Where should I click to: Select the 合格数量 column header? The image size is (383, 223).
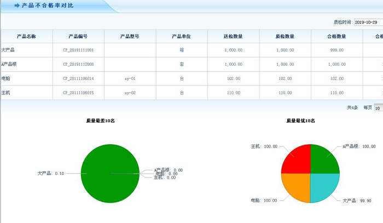(x=336, y=36)
